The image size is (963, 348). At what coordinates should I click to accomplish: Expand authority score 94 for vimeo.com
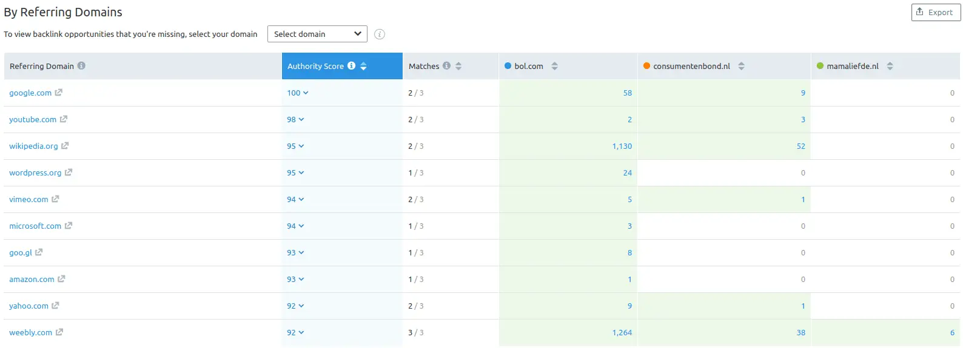tap(295, 199)
